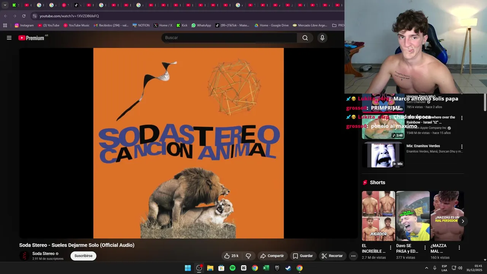Open tab search dropdown arrow

tap(5, 5)
